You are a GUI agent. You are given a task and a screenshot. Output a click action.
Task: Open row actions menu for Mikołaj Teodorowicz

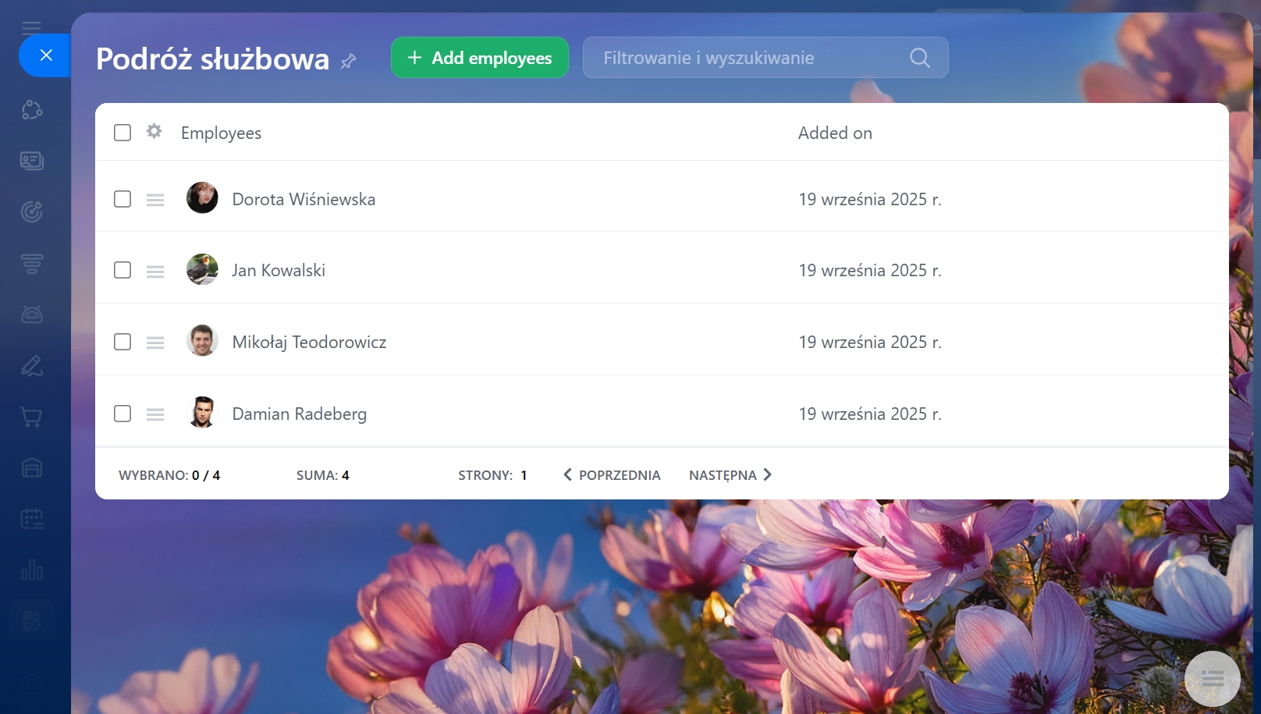(x=155, y=343)
